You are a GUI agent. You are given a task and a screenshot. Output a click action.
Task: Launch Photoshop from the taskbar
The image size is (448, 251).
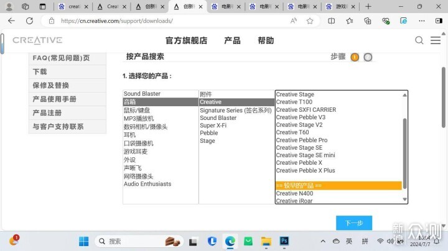284,241
